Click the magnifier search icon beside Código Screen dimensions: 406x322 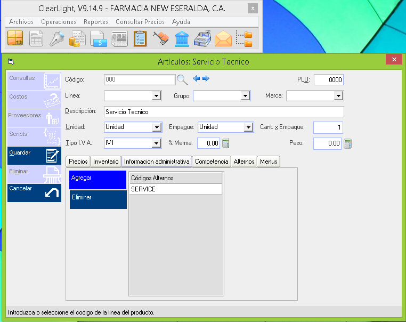tap(182, 79)
